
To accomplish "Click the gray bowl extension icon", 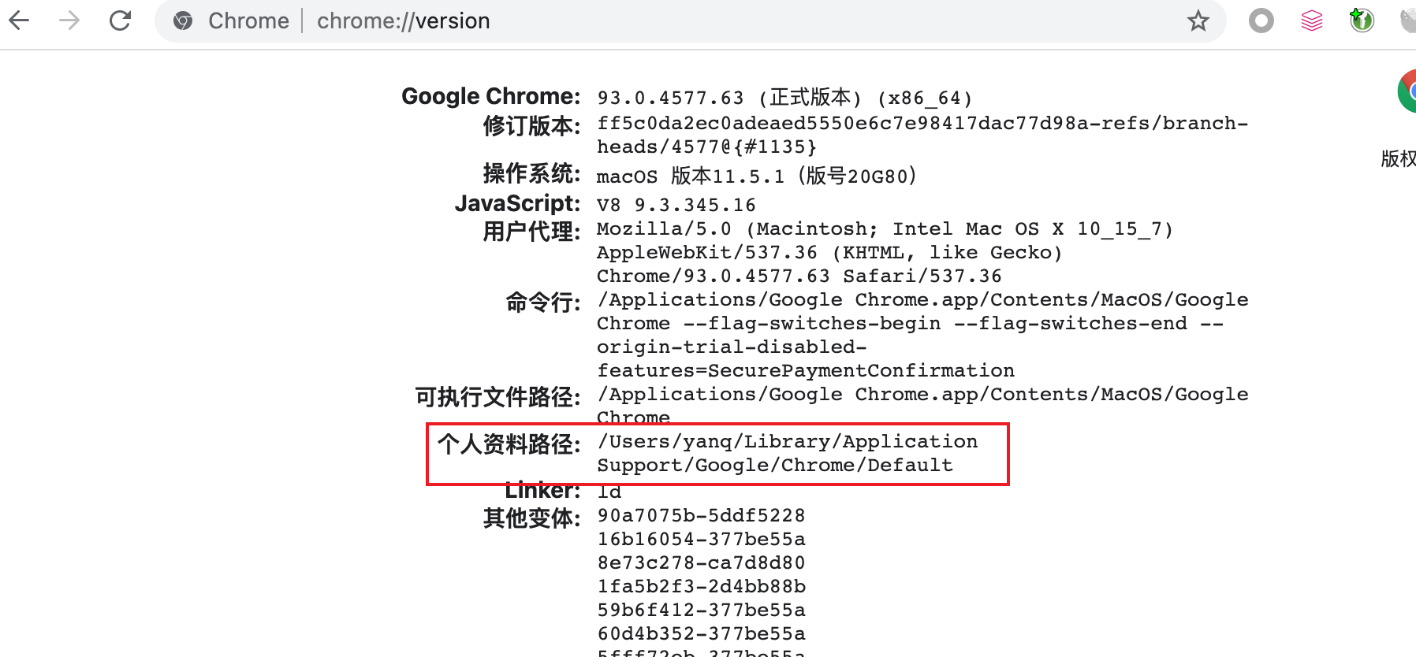I will pyautogui.click(x=1408, y=20).
